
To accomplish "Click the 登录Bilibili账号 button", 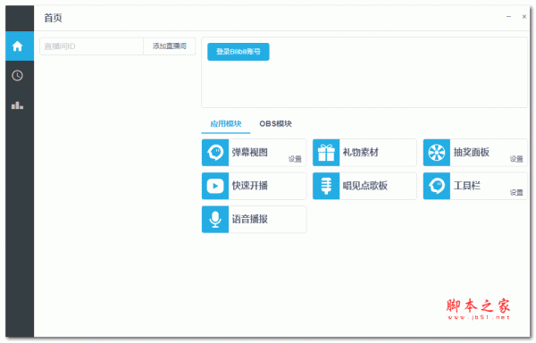I will pyautogui.click(x=239, y=52).
